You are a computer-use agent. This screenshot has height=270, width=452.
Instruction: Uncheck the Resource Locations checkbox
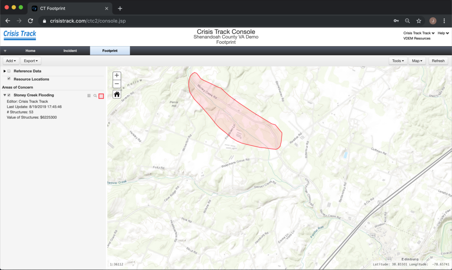pyautogui.click(x=8, y=78)
